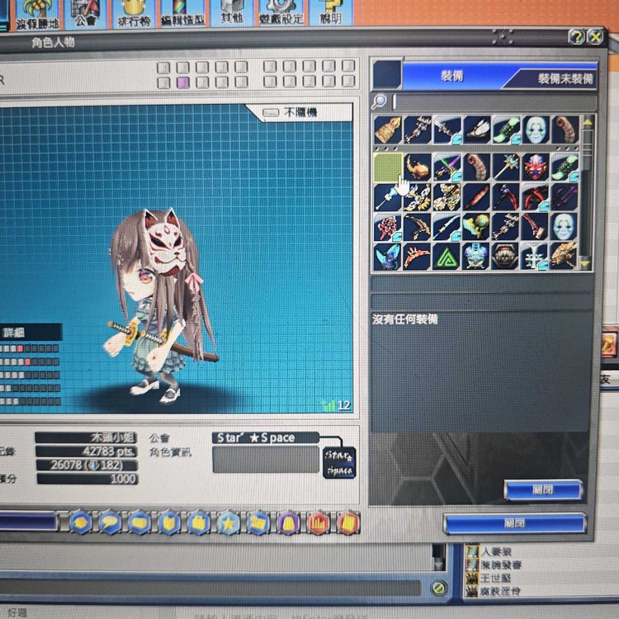The width and height of the screenshot is (619, 619).
Task: Click the 沒有任何裝備 message
Action: coord(405,319)
